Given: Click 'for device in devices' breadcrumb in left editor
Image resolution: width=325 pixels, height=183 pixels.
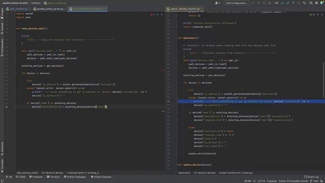Looking at the screenshot, I should 52,173.
